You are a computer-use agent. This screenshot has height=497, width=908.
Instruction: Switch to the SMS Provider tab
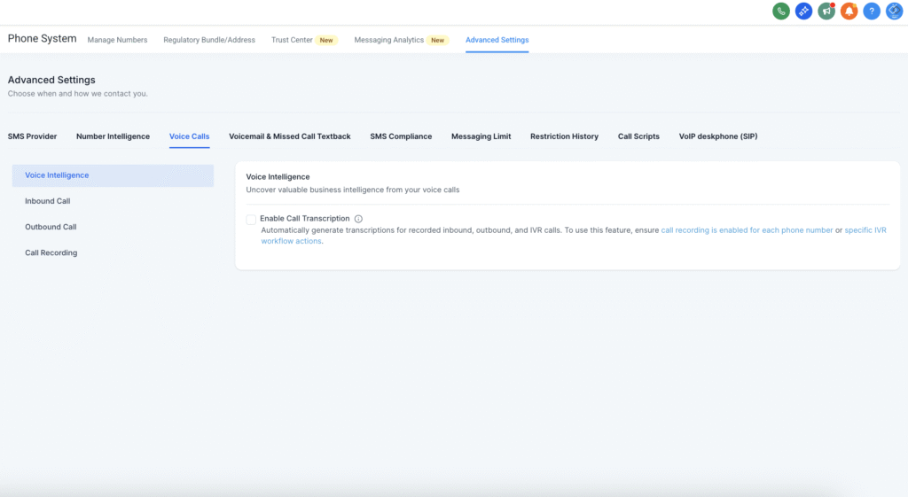(x=33, y=136)
